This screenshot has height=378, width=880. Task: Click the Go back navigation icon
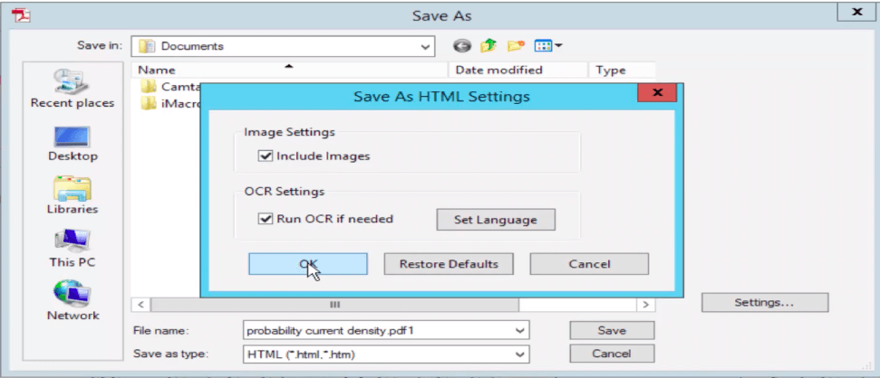point(462,45)
